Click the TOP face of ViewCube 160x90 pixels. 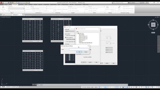tap(153, 25)
